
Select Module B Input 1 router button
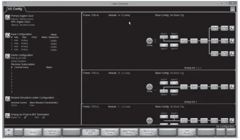click(x=164, y=83)
